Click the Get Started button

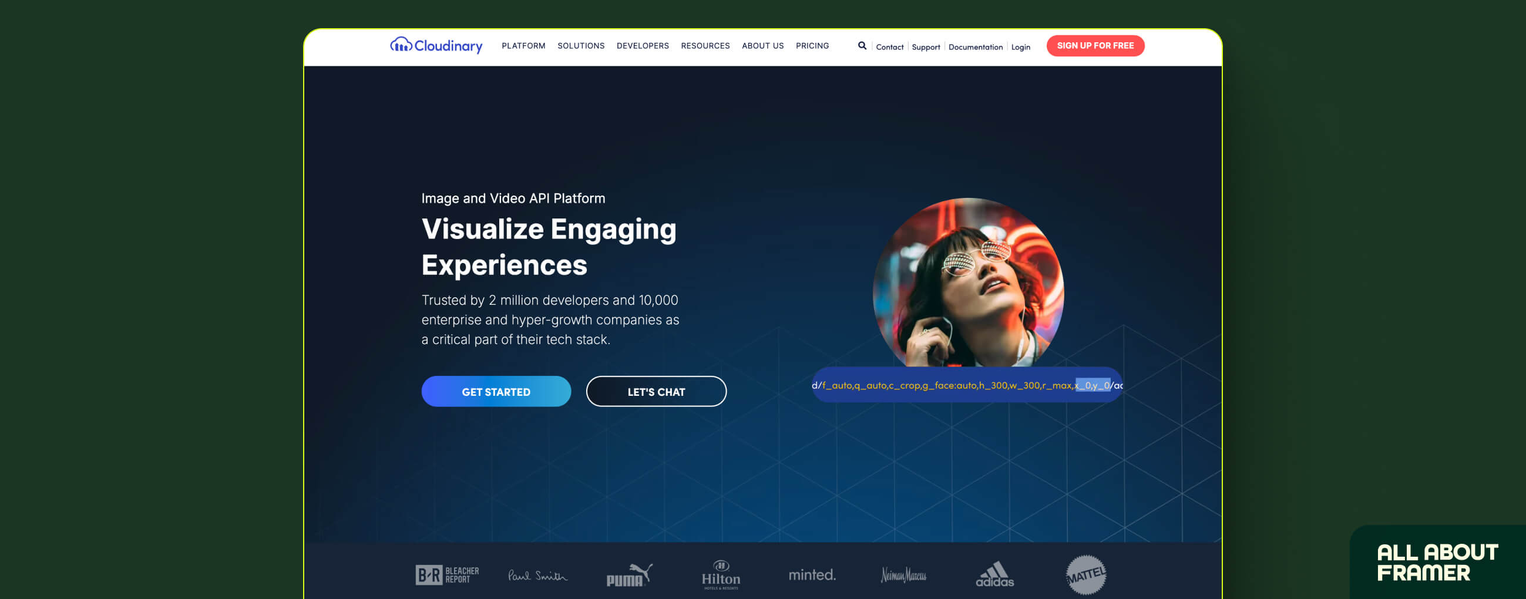click(x=496, y=392)
